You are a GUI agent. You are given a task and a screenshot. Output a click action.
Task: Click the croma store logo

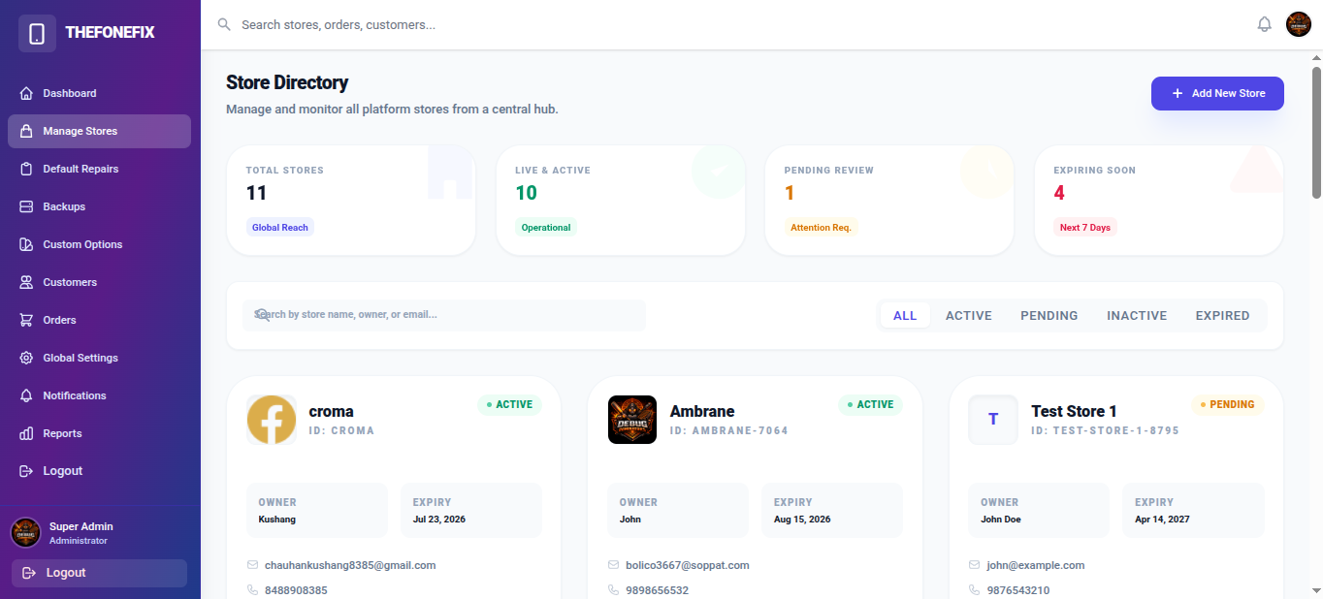pyautogui.click(x=272, y=420)
